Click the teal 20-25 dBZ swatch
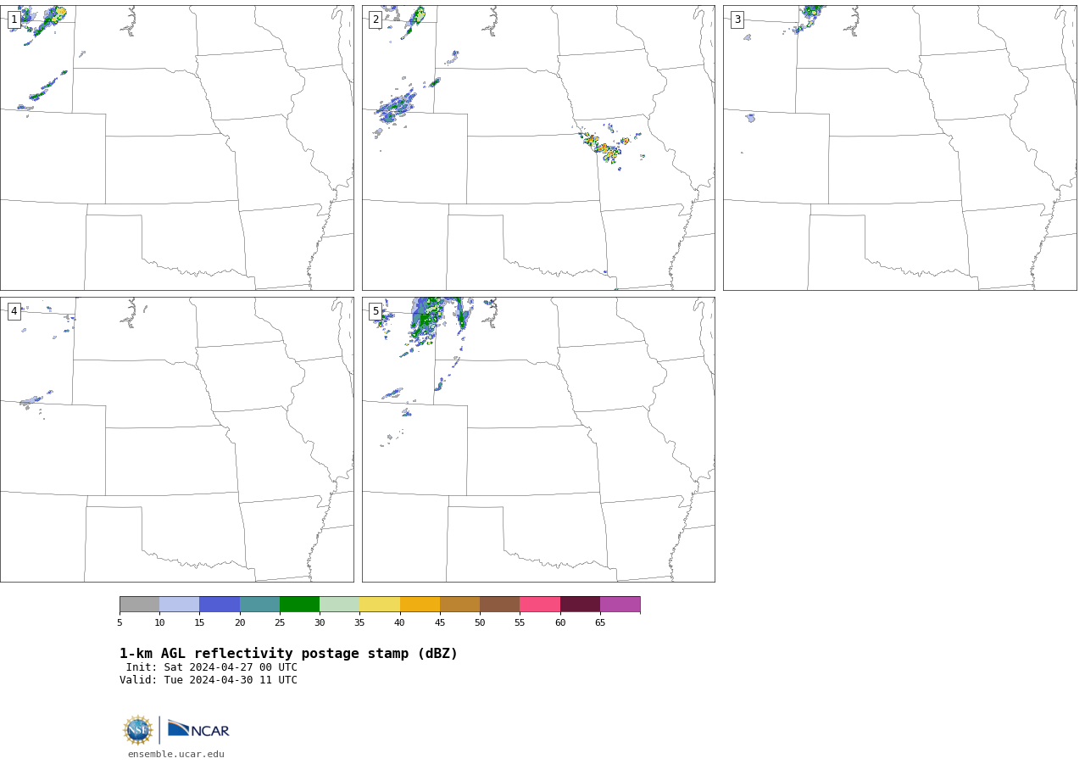The image size is (1085, 764). (259, 605)
